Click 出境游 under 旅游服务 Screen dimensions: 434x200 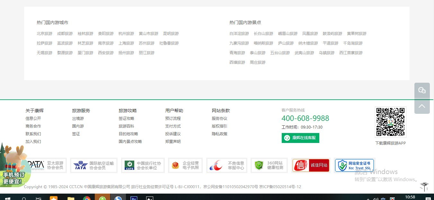click(x=78, y=119)
